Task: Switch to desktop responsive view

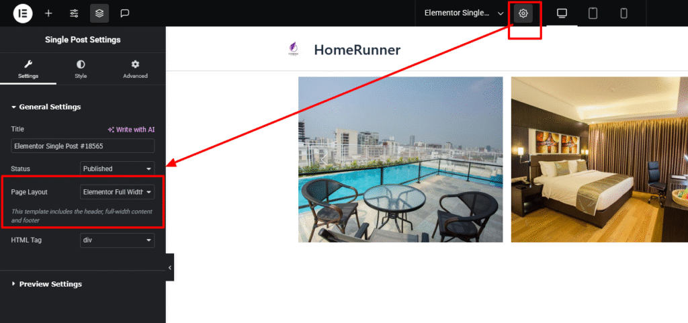Action: click(562, 13)
